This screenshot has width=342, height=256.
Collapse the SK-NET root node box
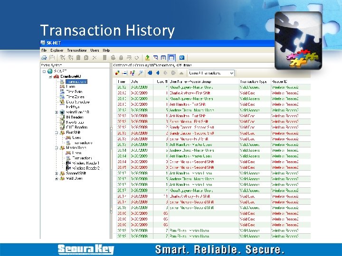pyautogui.click(x=44, y=72)
